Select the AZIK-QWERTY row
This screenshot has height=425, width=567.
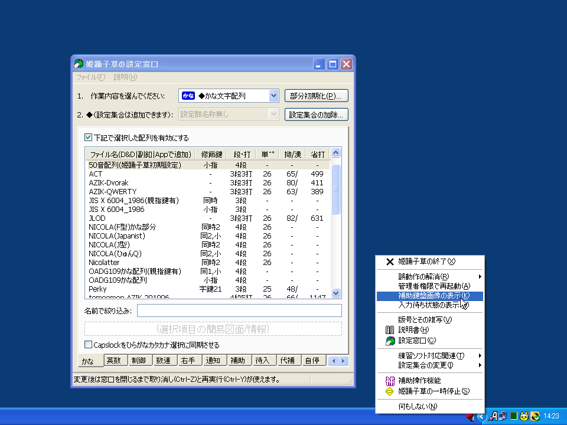(208, 191)
